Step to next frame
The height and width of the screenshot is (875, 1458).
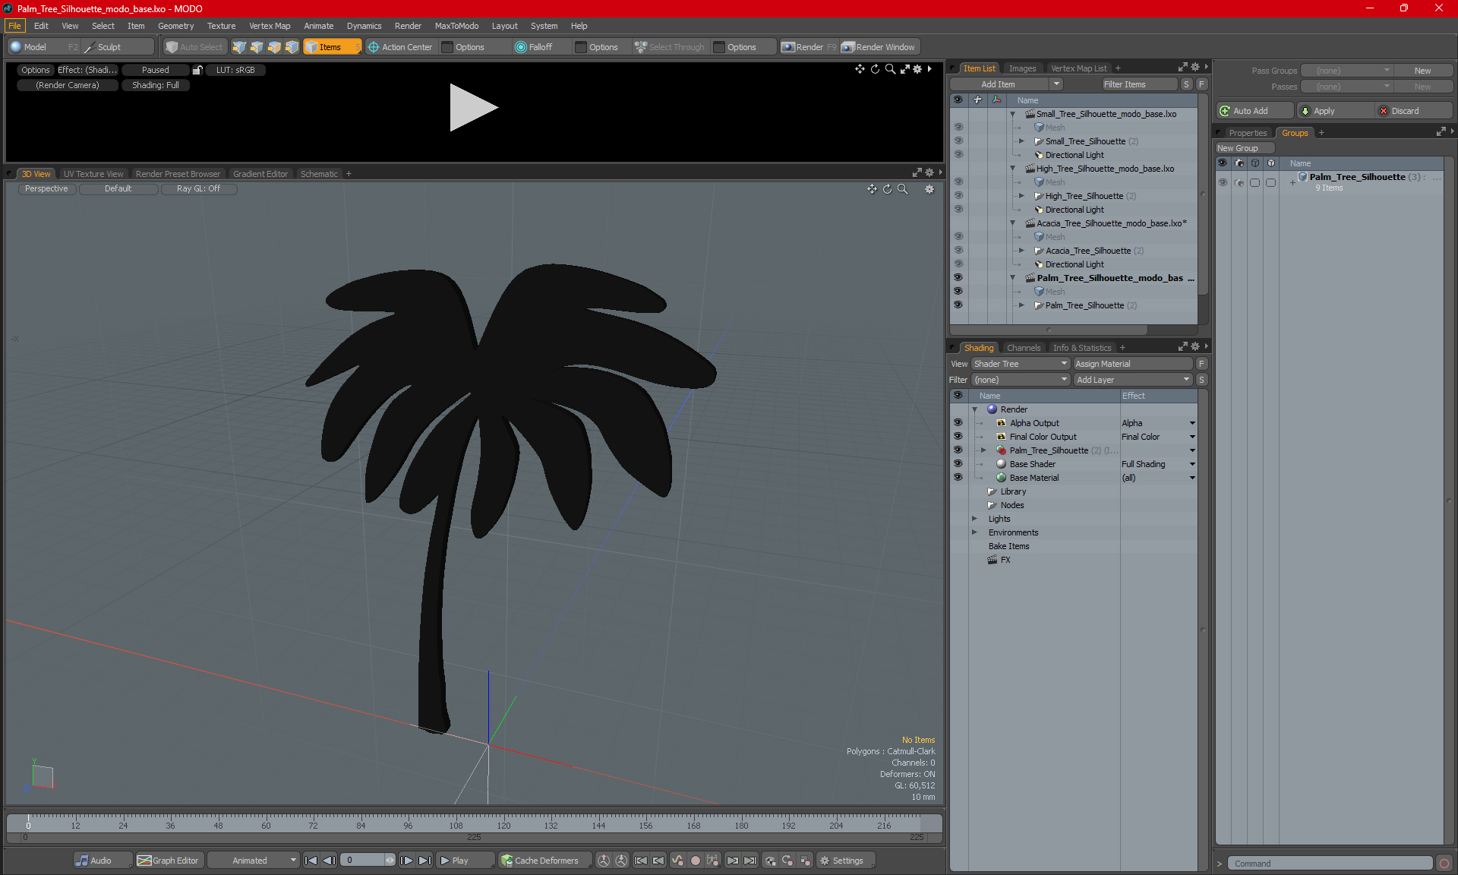[x=407, y=861]
